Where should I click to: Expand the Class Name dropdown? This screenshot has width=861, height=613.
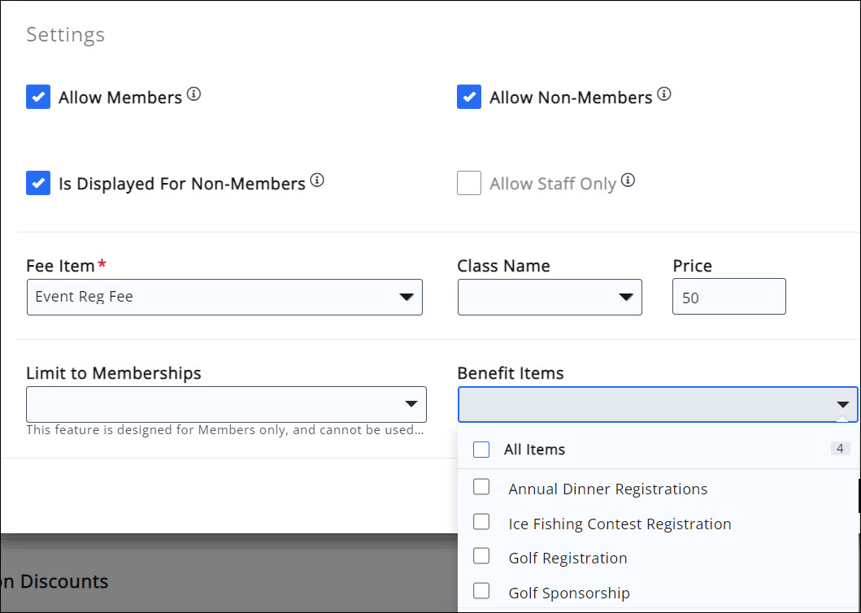(x=550, y=298)
